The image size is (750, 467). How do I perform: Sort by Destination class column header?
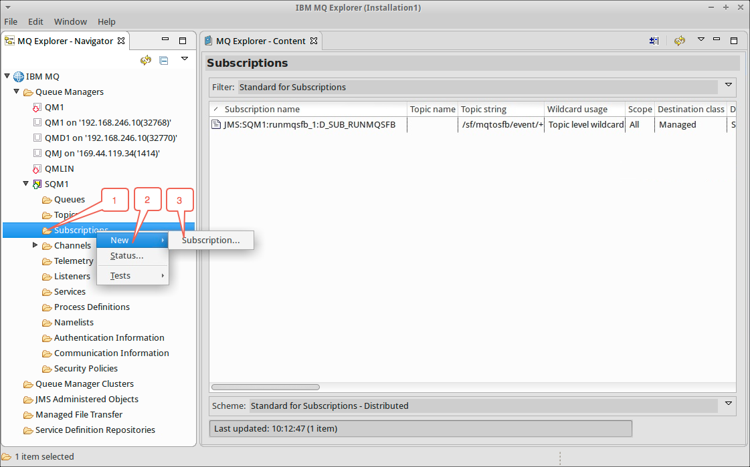point(690,110)
